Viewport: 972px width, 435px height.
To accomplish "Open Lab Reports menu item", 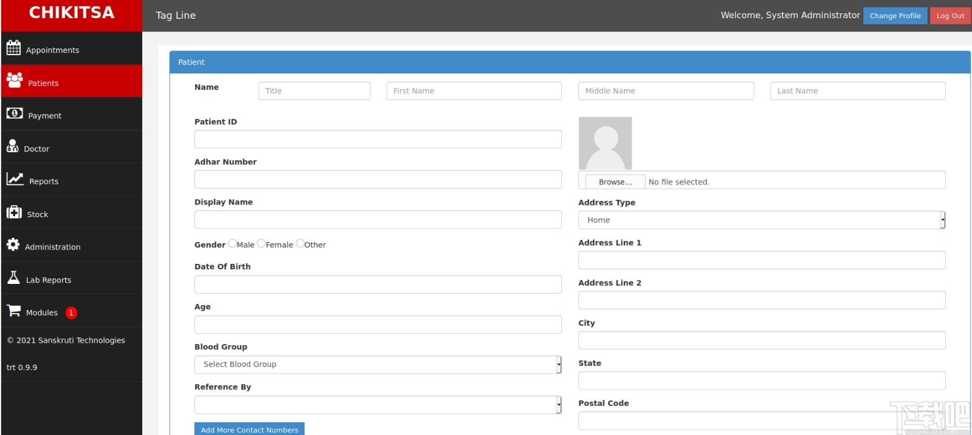I will coord(72,277).
